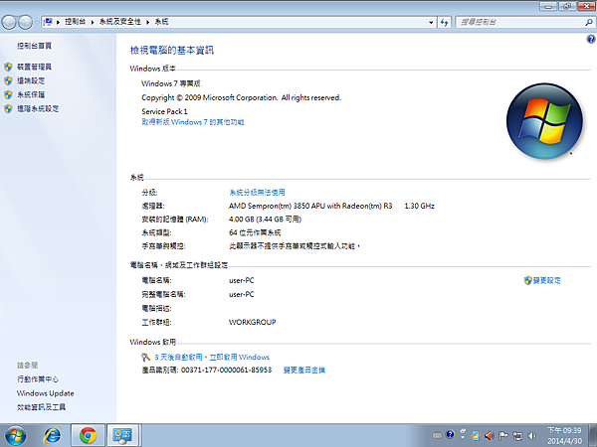Launch Google Chrome from taskbar
Viewport: 597px width, 447px height.
click(88, 436)
